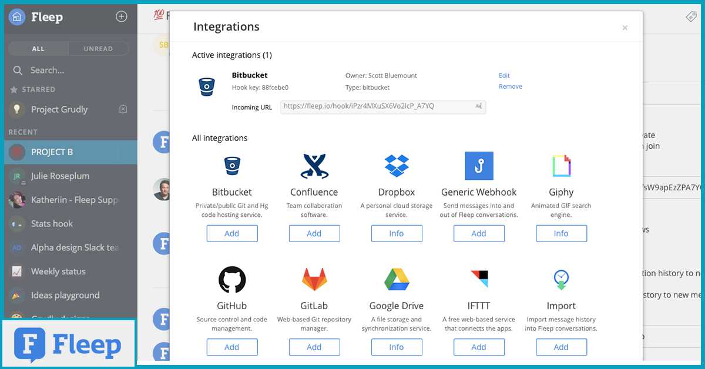Click the Bitbucket integration icon
705x369 pixels.
coord(231,165)
